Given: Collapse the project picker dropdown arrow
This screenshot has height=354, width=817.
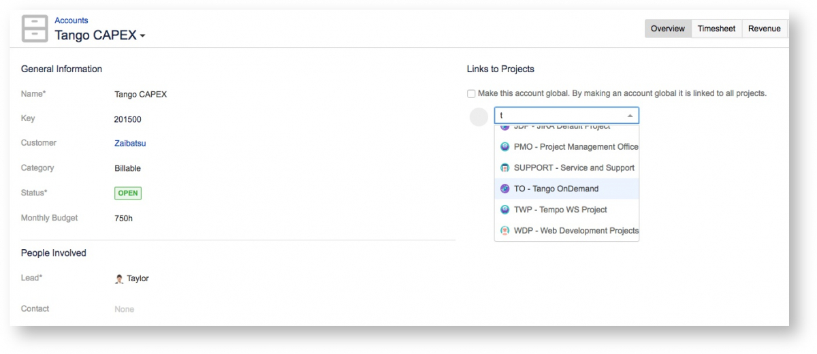Looking at the screenshot, I should point(630,116).
